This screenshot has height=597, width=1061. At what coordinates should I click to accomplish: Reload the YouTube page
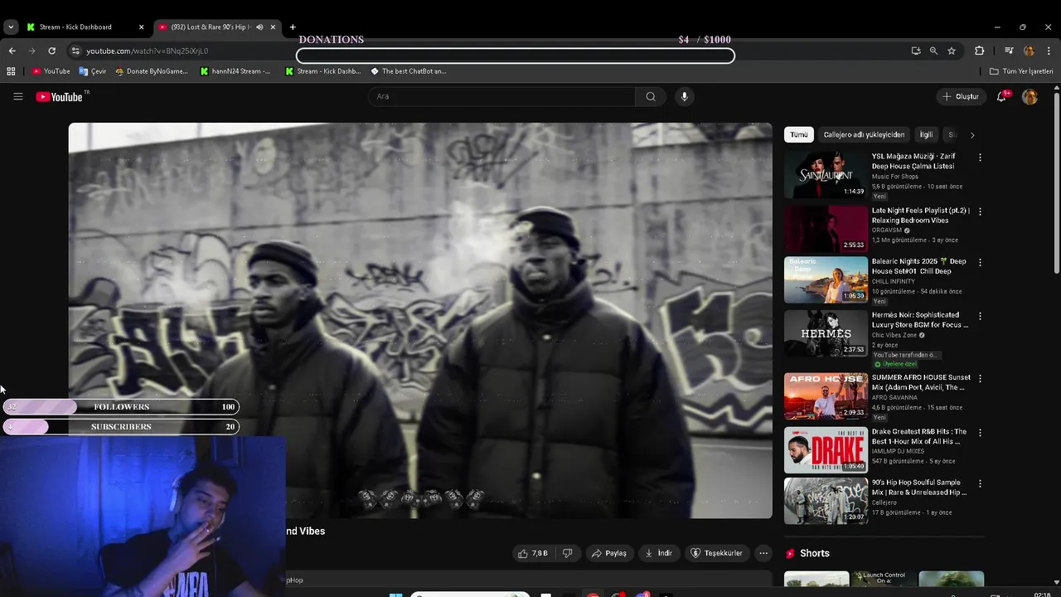51,51
